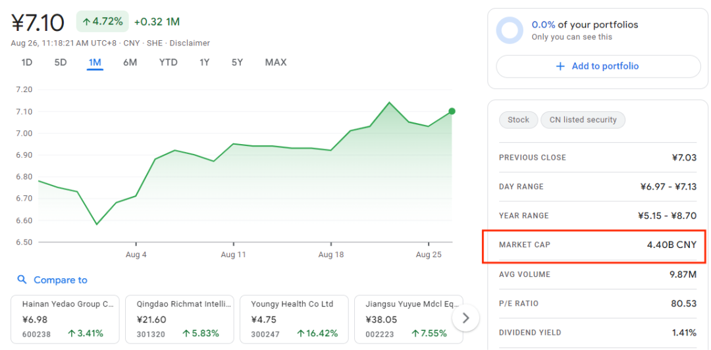Viewport: 711px width, 350px height.
Task: Select the MAX time range
Action: pyautogui.click(x=276, y=63)
